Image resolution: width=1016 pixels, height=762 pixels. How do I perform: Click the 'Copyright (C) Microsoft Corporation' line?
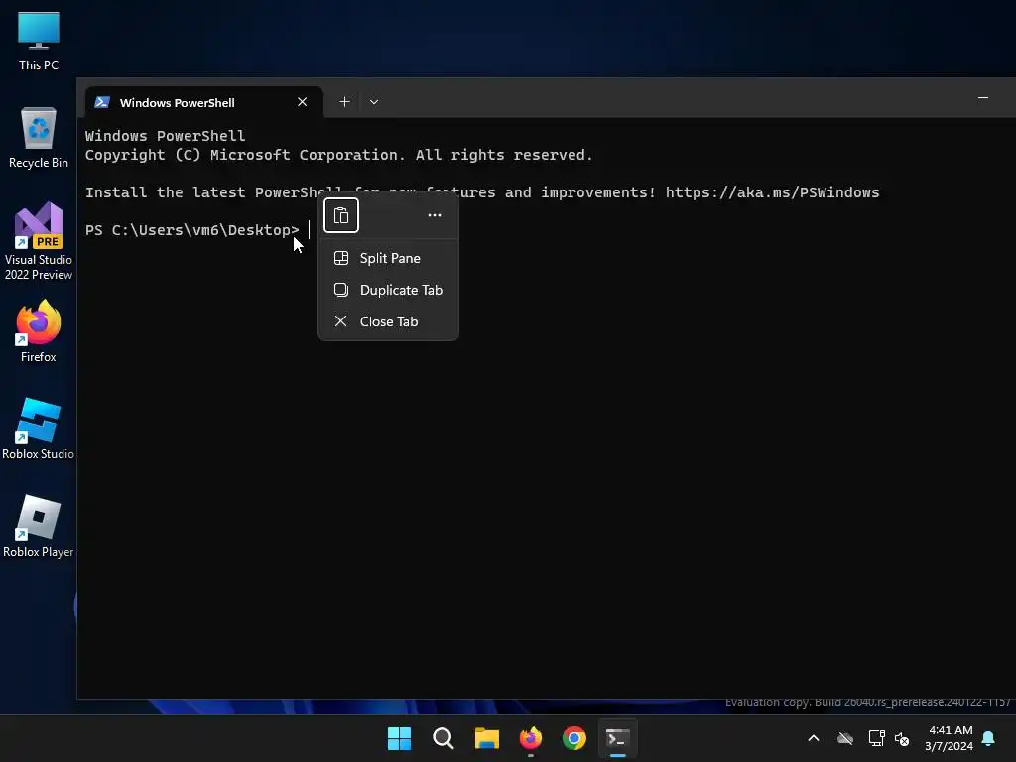click(339, 155)
